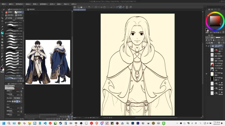Screen dimensions: 225x126
Task: Switch to the 1103立繪_normal canvas tab
Action: coord(79,10)
